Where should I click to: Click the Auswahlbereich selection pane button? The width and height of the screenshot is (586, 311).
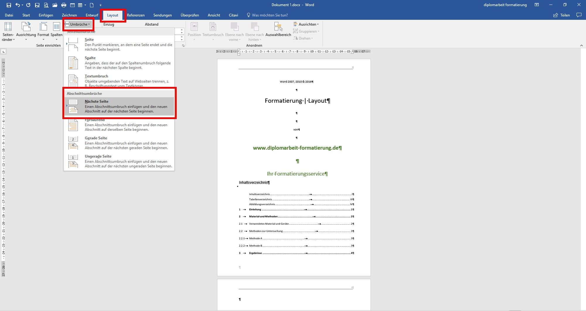pos(278,30)
